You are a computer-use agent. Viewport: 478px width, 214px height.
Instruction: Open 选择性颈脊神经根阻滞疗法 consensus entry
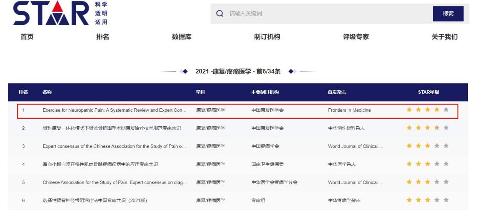click(x=95, y=200)
